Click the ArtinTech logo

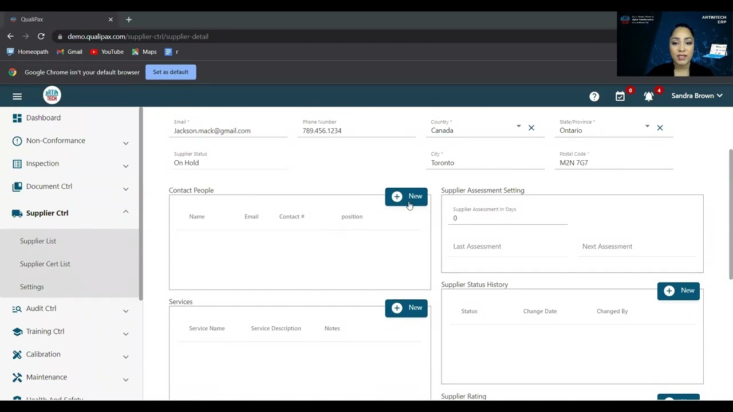(52, 95)
